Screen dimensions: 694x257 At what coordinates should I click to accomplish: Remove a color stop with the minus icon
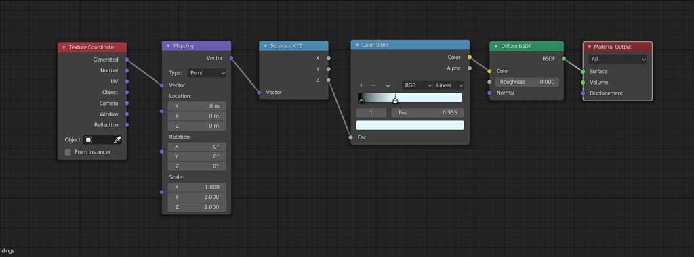pos(373,85)
